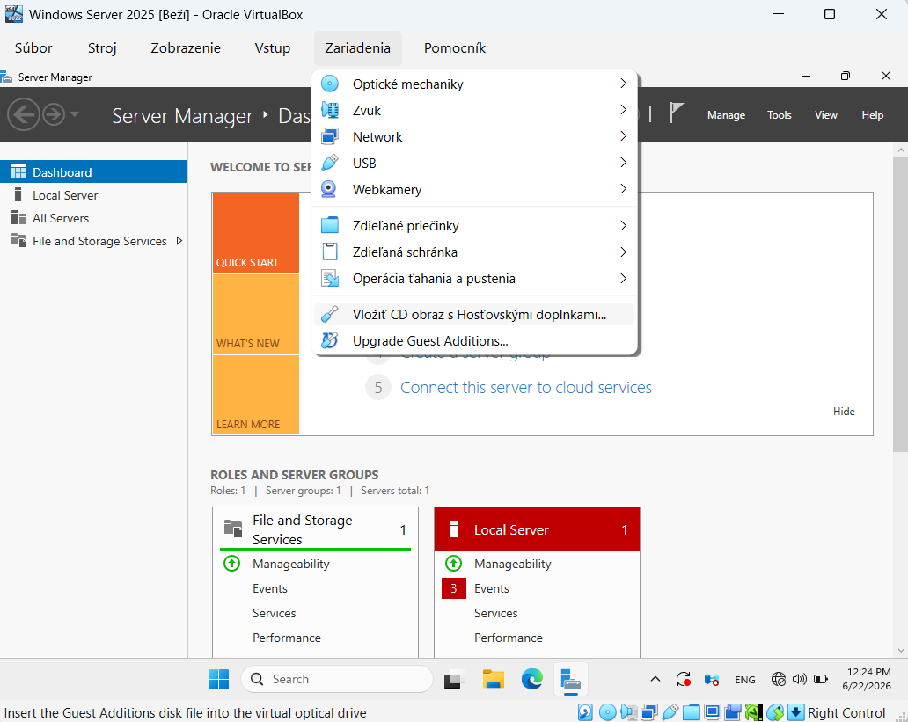Open the Manage menu in Server Manager
The image size is (908, 722).
(726, 115)
